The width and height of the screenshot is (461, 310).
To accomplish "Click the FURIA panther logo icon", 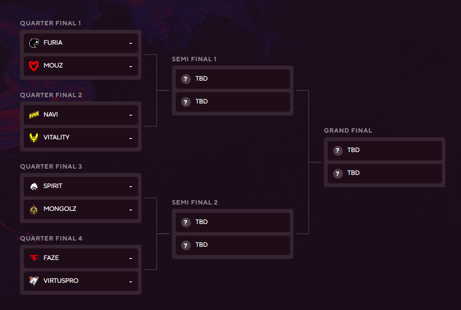I will (34, 43).
